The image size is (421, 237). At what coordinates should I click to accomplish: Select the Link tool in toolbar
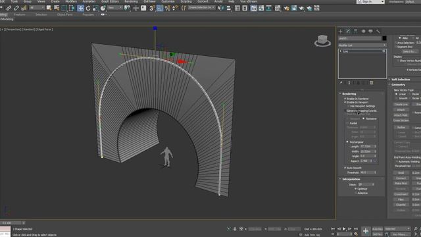tap(9, 8)
